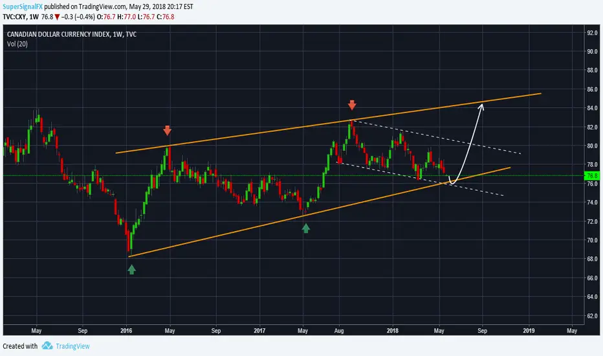The height and width of the screenshot is (356, 603).
Task: Click the 92.0 price axis label
Action: [592, 33]
